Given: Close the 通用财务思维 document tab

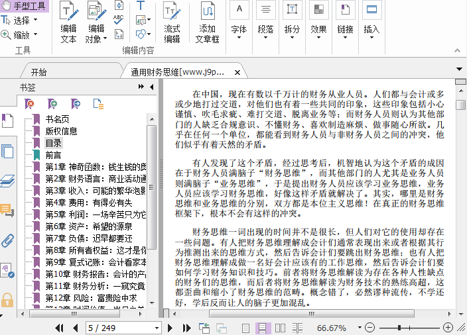Looking at the screenshot, I should coord(237,72).
